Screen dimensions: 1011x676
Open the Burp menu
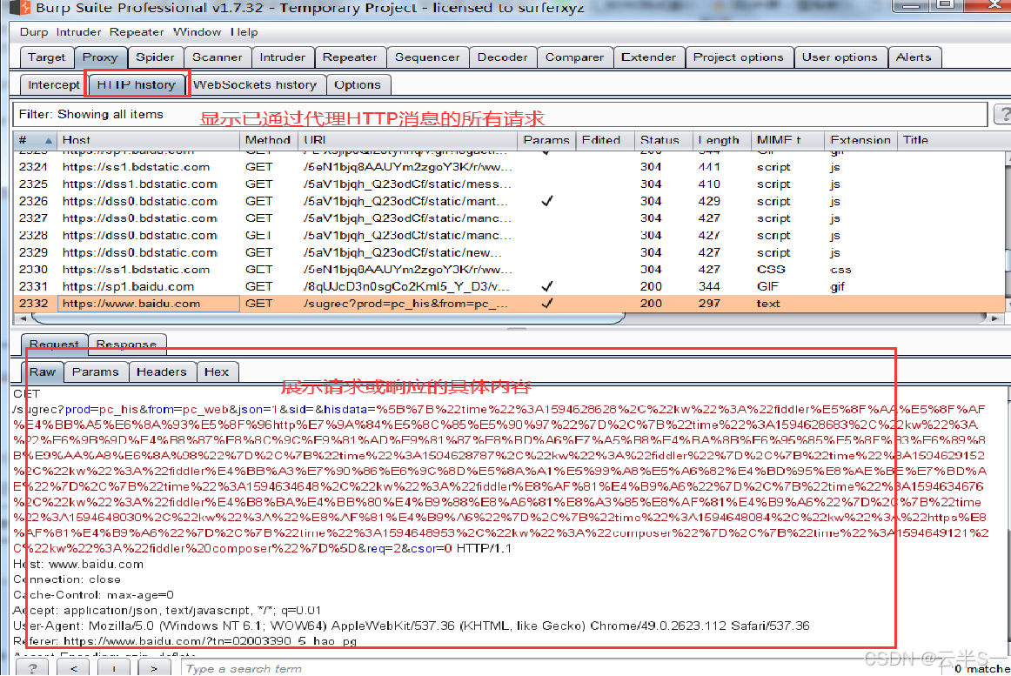(x=34, y=31)
